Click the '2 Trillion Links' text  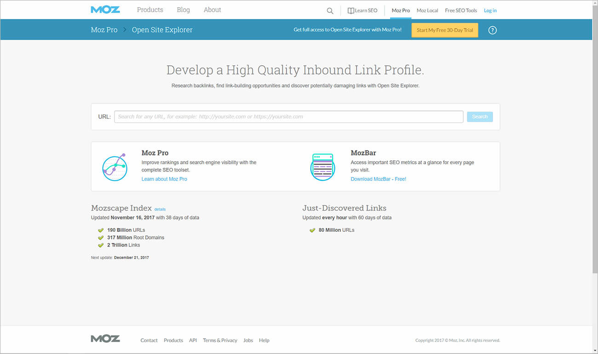click(123, 245)
